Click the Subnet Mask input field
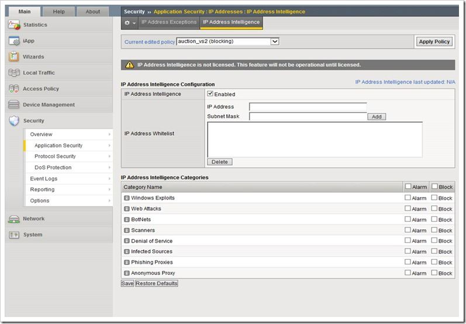Viewport: 466px width, 324px height. 308,116
